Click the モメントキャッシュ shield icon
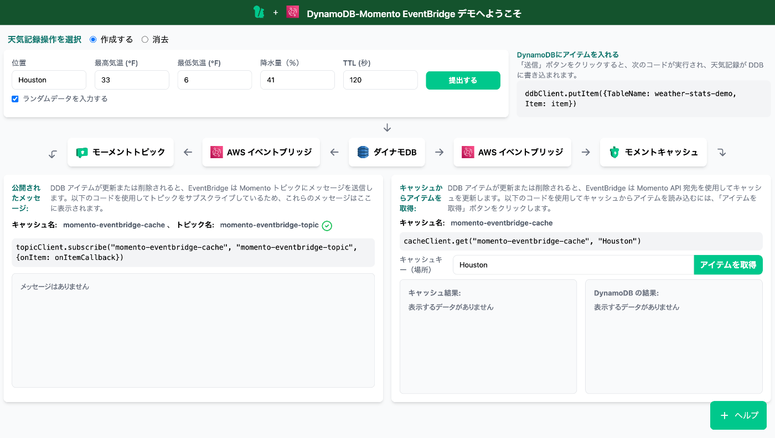The width and height of the screenshot is (775, 438). [x=614, y=152]
